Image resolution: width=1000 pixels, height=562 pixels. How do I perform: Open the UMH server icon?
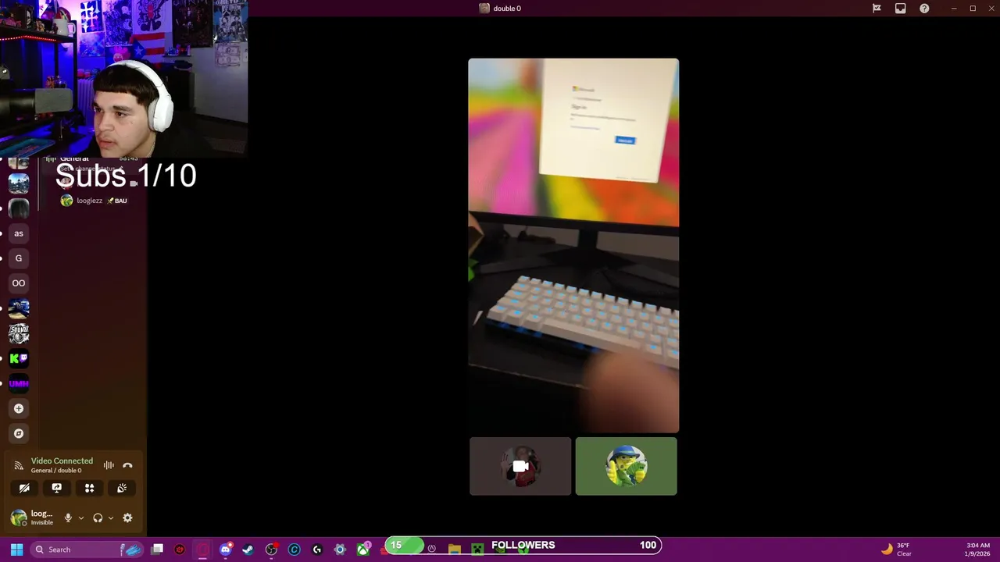point(19,383)
